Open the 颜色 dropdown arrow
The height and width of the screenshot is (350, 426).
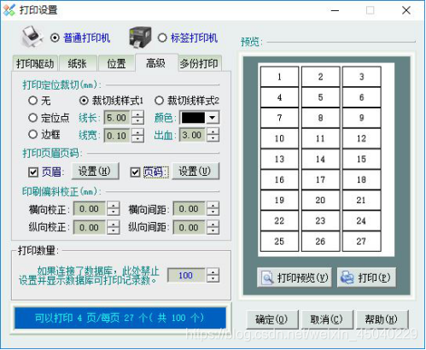click(213, 118)
